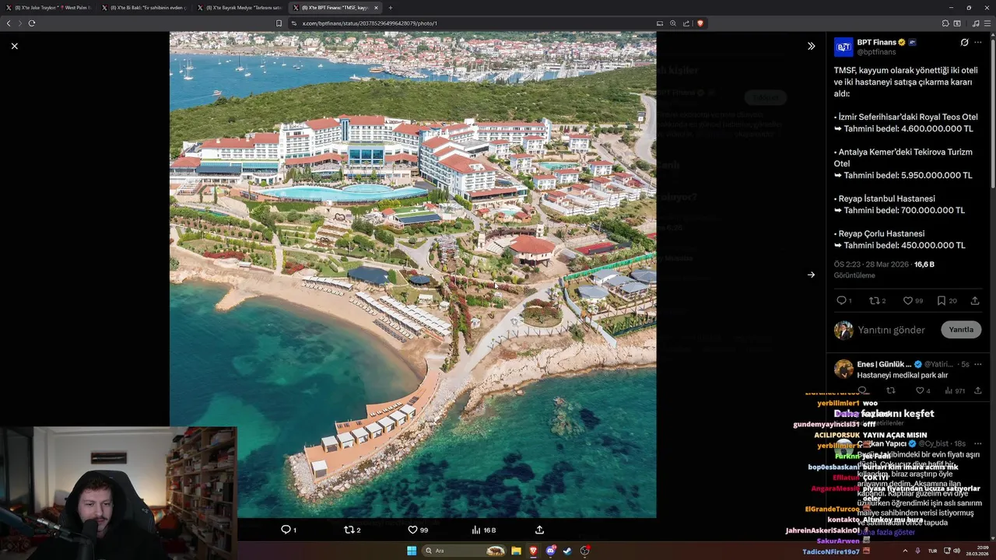Open Steam from the taskbar
Screen dimensions: 996x560
(567, 551)
